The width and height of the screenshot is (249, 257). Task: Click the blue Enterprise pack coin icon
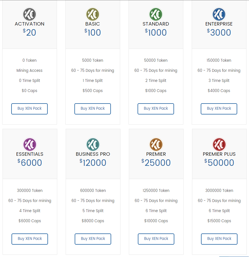click(x=219, y=14)
